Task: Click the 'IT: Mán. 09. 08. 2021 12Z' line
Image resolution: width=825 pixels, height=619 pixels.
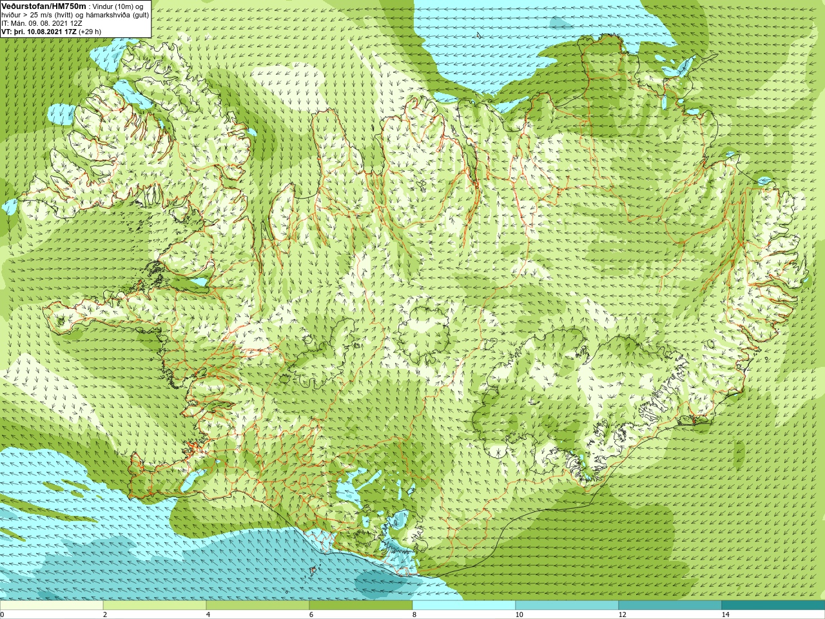Action: tap(42, 23)
